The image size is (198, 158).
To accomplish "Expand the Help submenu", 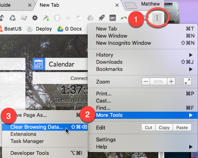I will tap(143, 147).
